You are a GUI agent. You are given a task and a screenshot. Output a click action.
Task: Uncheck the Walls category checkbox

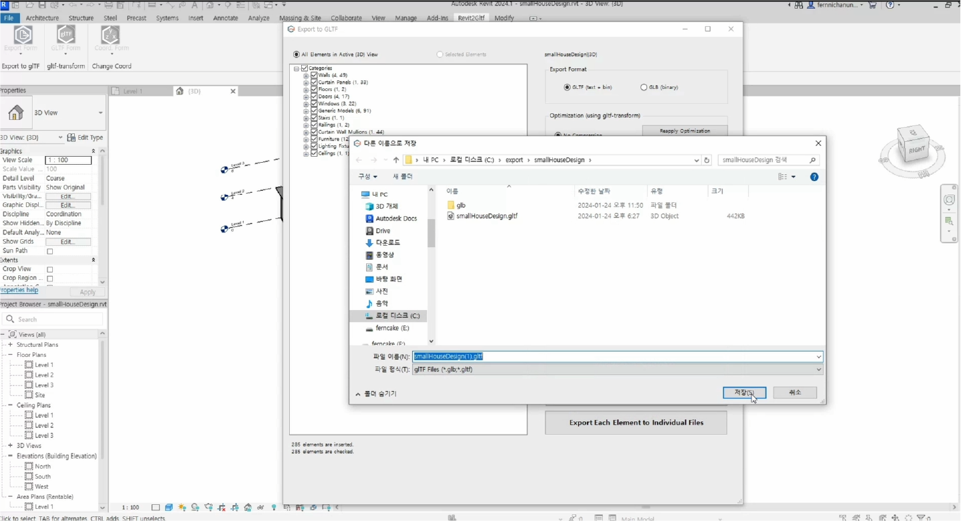[314, 75]
